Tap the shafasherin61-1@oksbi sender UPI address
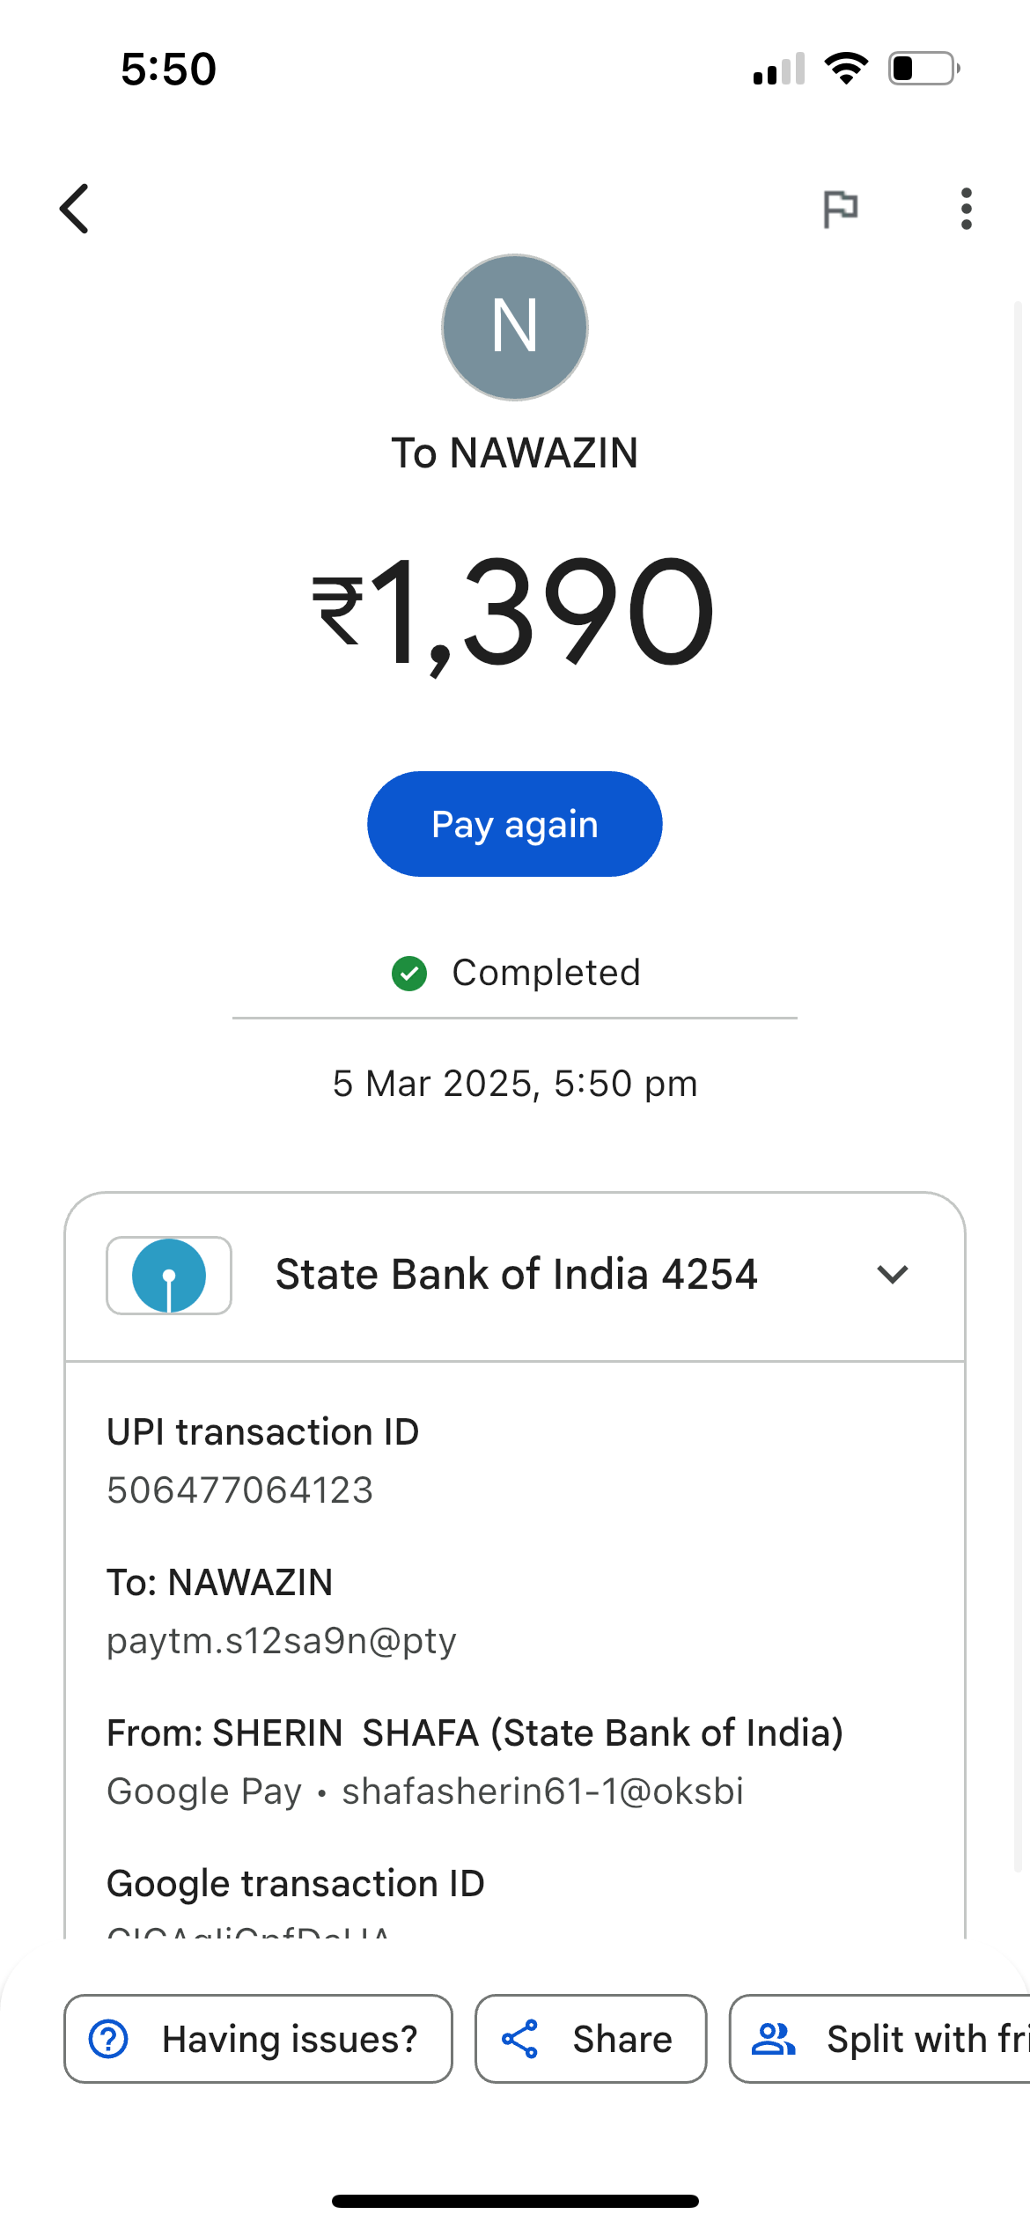 coord(542,1791)
